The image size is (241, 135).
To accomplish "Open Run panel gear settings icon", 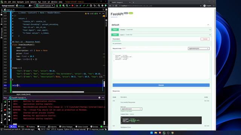I will click(x=99, y=97).
